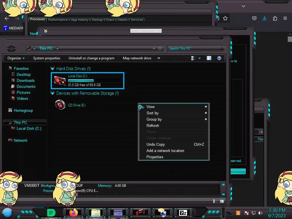Open the Group by submenu
Screen dimensions: 292x219
(174, 119)
